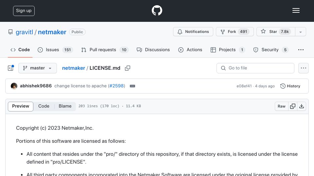Click the Notifications bell button
The image size is (314, 176).
193,32
